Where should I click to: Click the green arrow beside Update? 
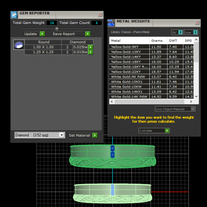[42, 34]
